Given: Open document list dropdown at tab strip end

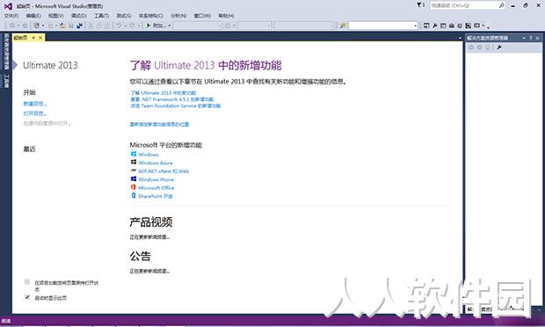Looking at the screenshot, I should tap(461, 38).
